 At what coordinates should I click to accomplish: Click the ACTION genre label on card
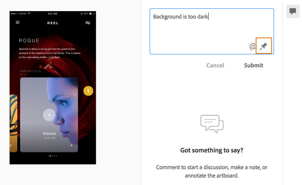(49, 138)
